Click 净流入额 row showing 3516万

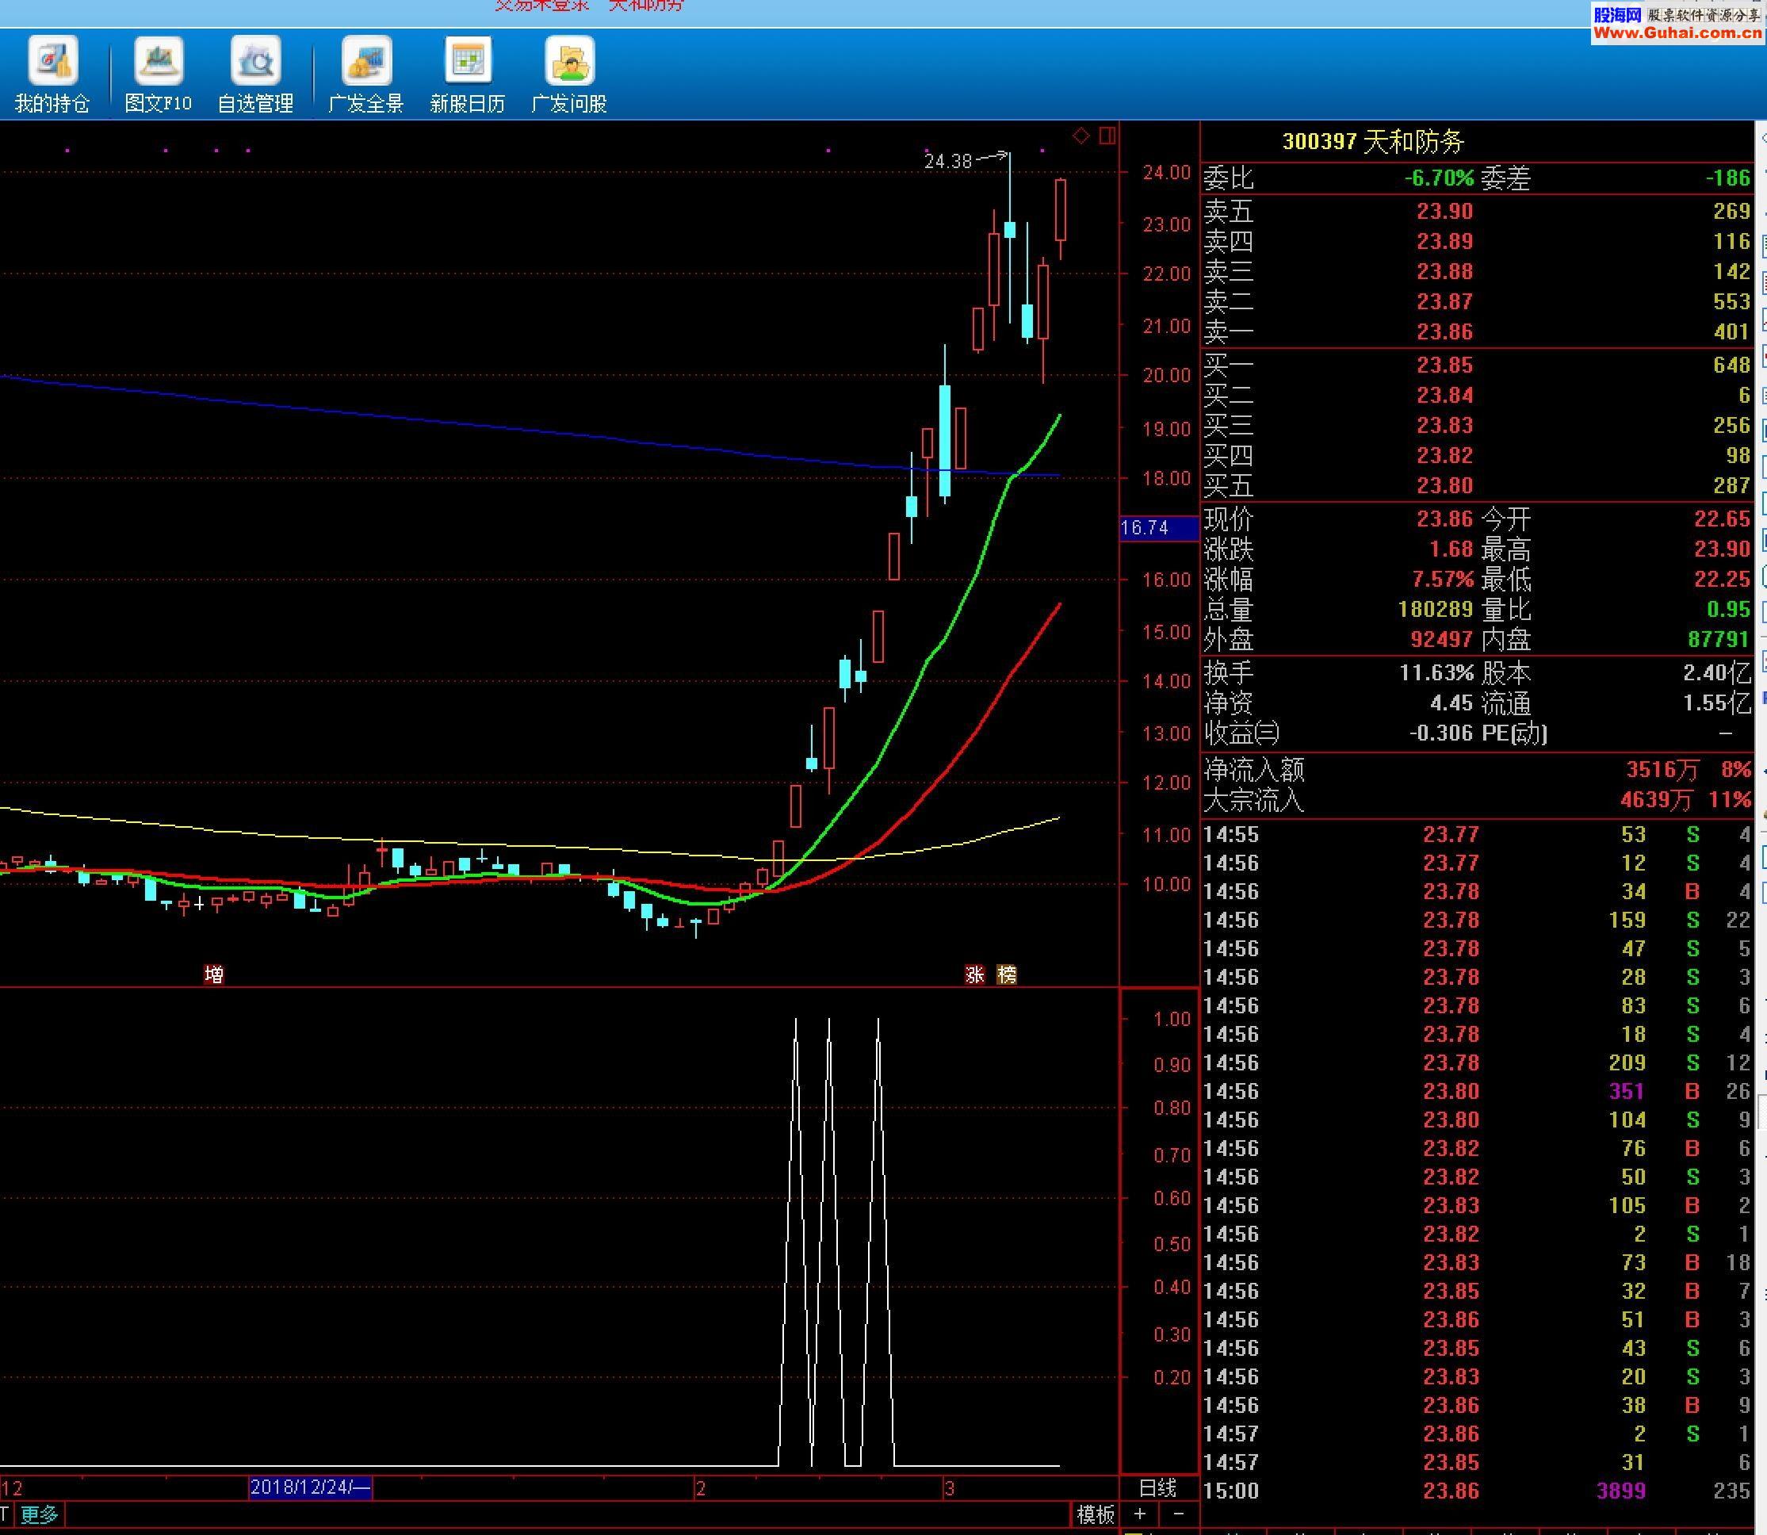pos(1477,770)
